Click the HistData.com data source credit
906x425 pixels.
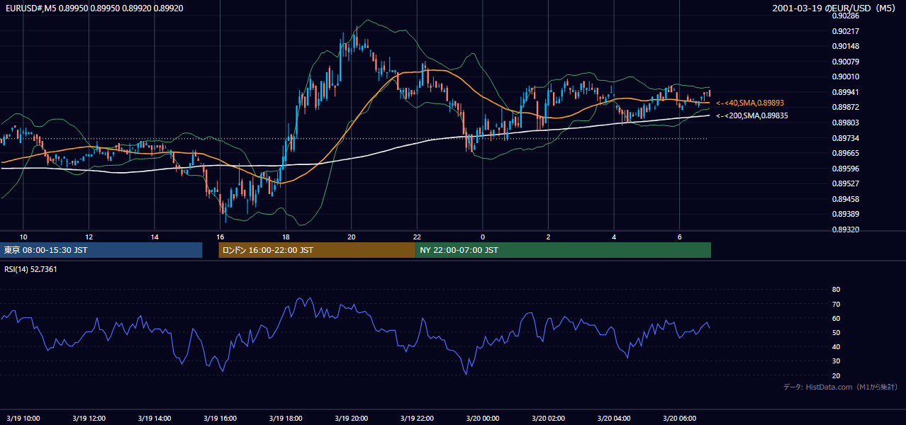coord(841,387)
